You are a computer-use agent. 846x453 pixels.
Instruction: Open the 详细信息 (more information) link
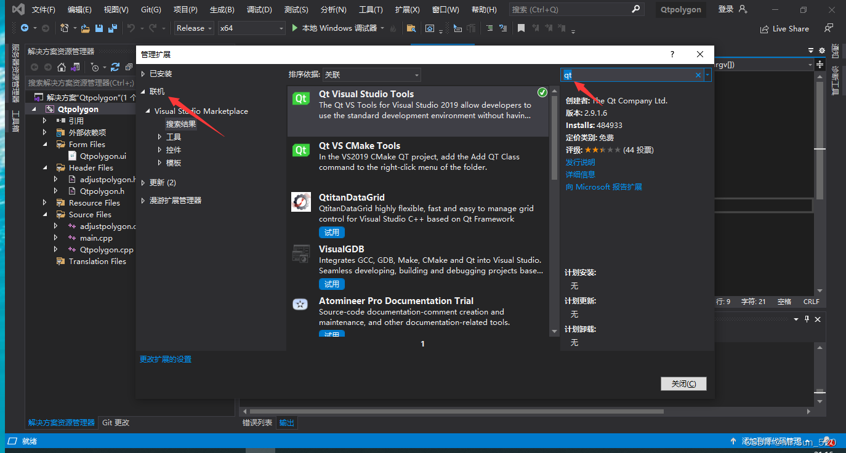581,175
